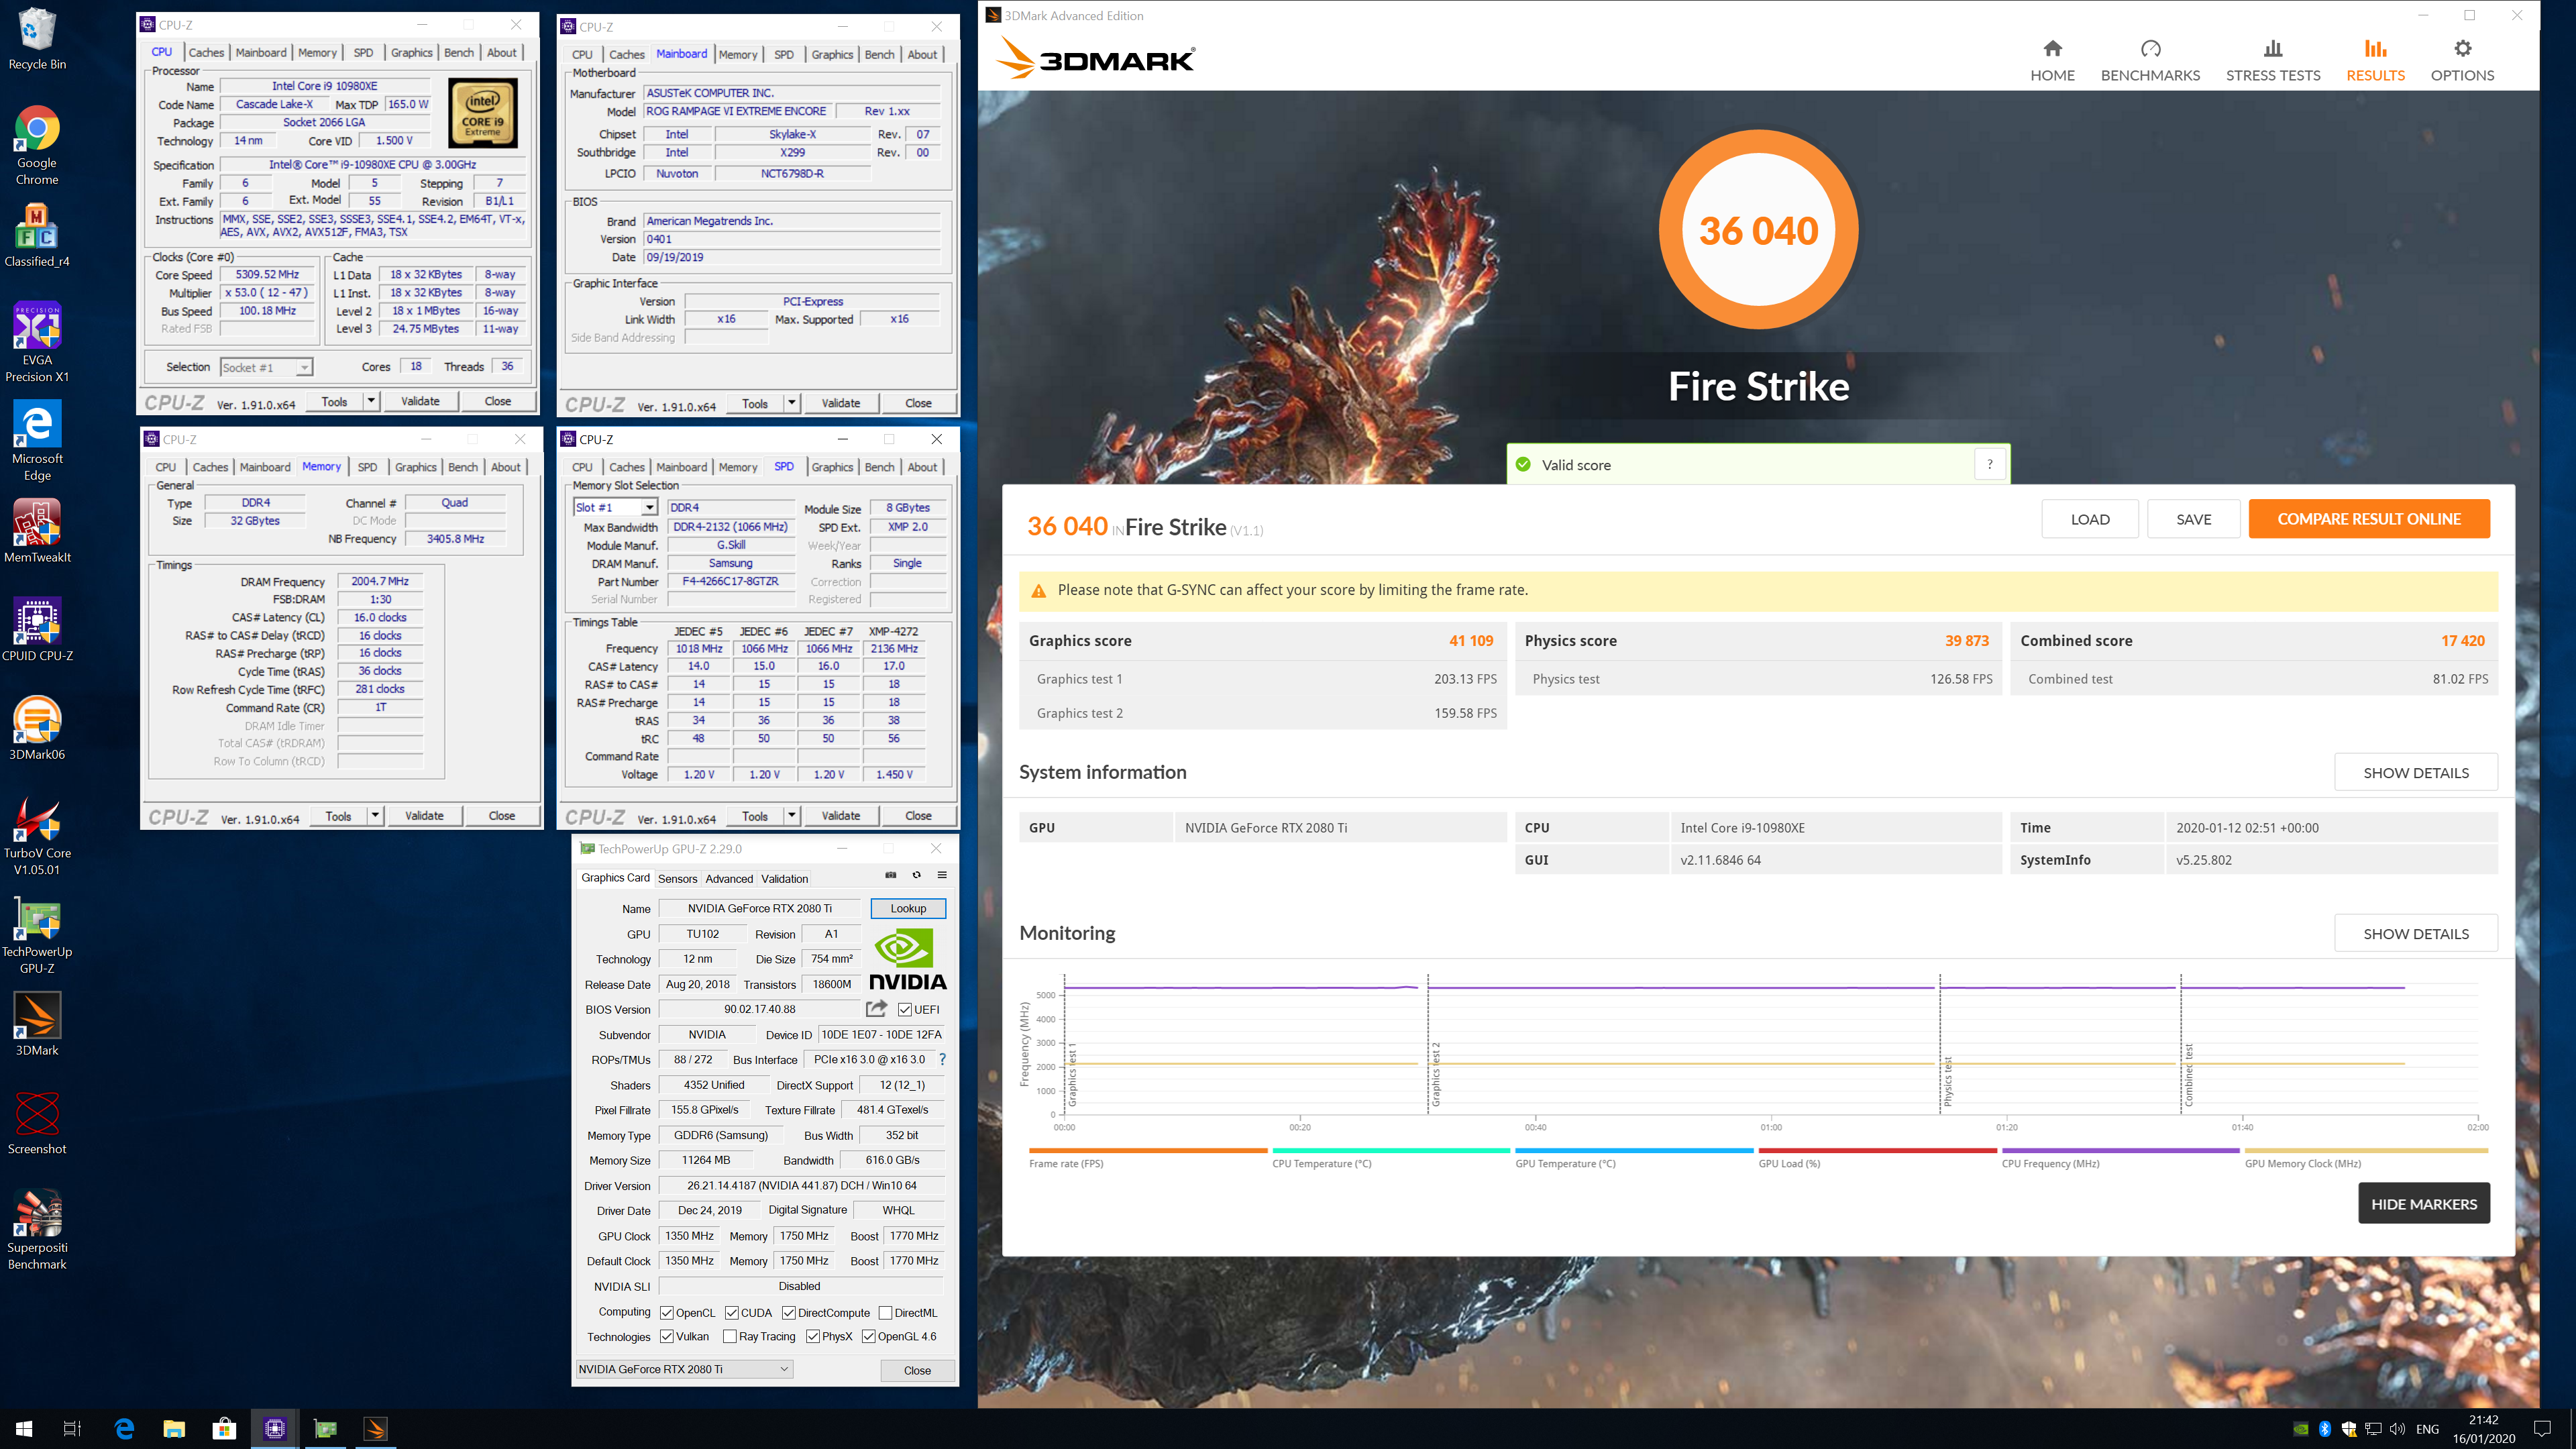2576x1449 pixels.
Task: Expand Tools arrow in CPU-Z Memory window
Action: [x=375, y=815]
